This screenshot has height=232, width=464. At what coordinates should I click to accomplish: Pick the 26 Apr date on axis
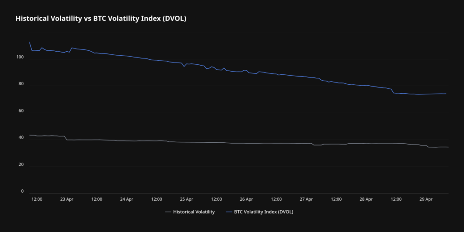coord(246,199)
